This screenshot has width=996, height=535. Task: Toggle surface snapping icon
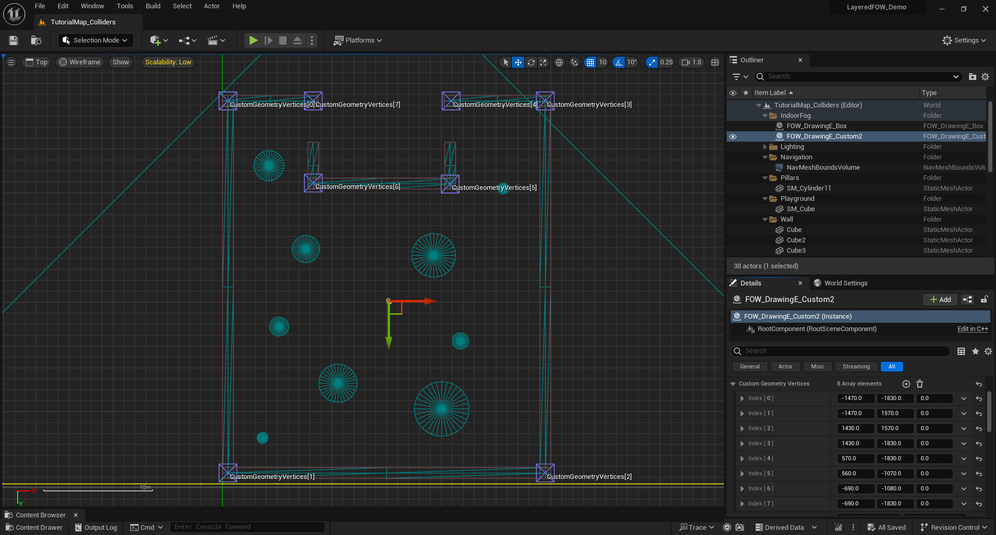point(574,62)
